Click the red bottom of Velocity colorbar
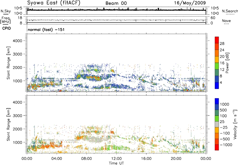The width and height of the screenshot is (238, 165). coord(217,147)
